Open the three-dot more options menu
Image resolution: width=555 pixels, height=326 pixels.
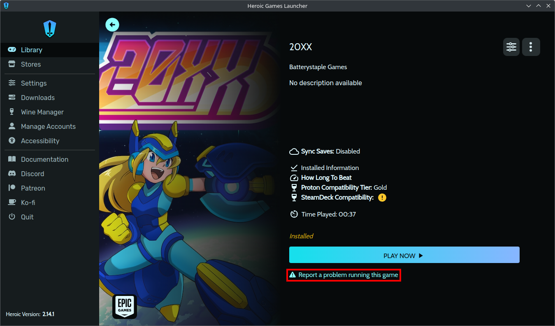pyautogui.click(x=531, y=47)
